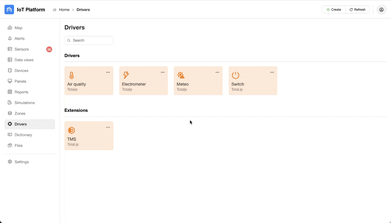Image resolution: width=391 pixels, height=223 pixels.
Task: Show the Switch card three-dot menu
Action: pyautogui.click(x=272, y=72)
